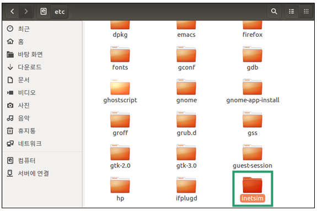Switch to icon grid view
Image resolution: width=317 pixels, height=211 pixels.
[x=306, y=12]
